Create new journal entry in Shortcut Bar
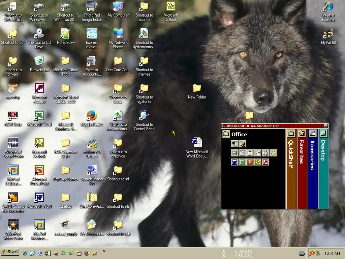Image resolution: width=345 pixels, height=259 pixels. click(x=265, y=153)
